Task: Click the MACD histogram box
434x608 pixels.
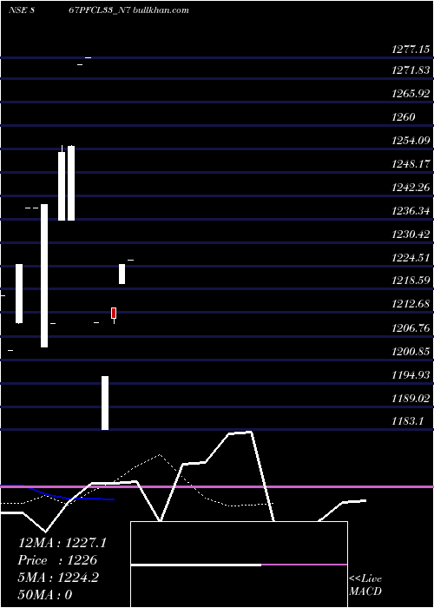Action: [239, 565]
